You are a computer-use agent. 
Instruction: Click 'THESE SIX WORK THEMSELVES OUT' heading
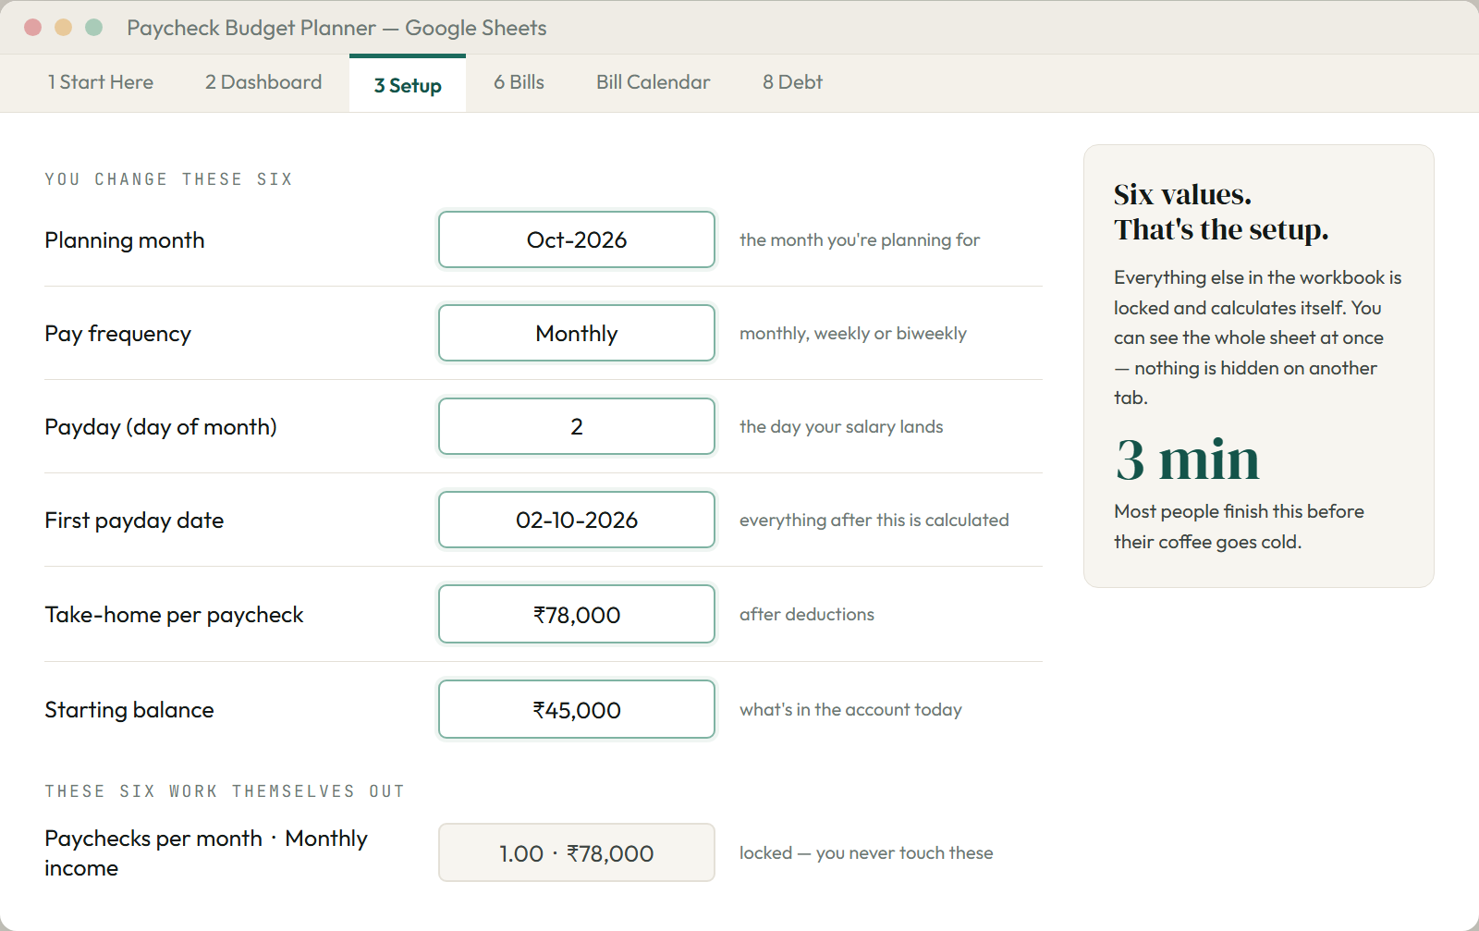tap(225, 791)
